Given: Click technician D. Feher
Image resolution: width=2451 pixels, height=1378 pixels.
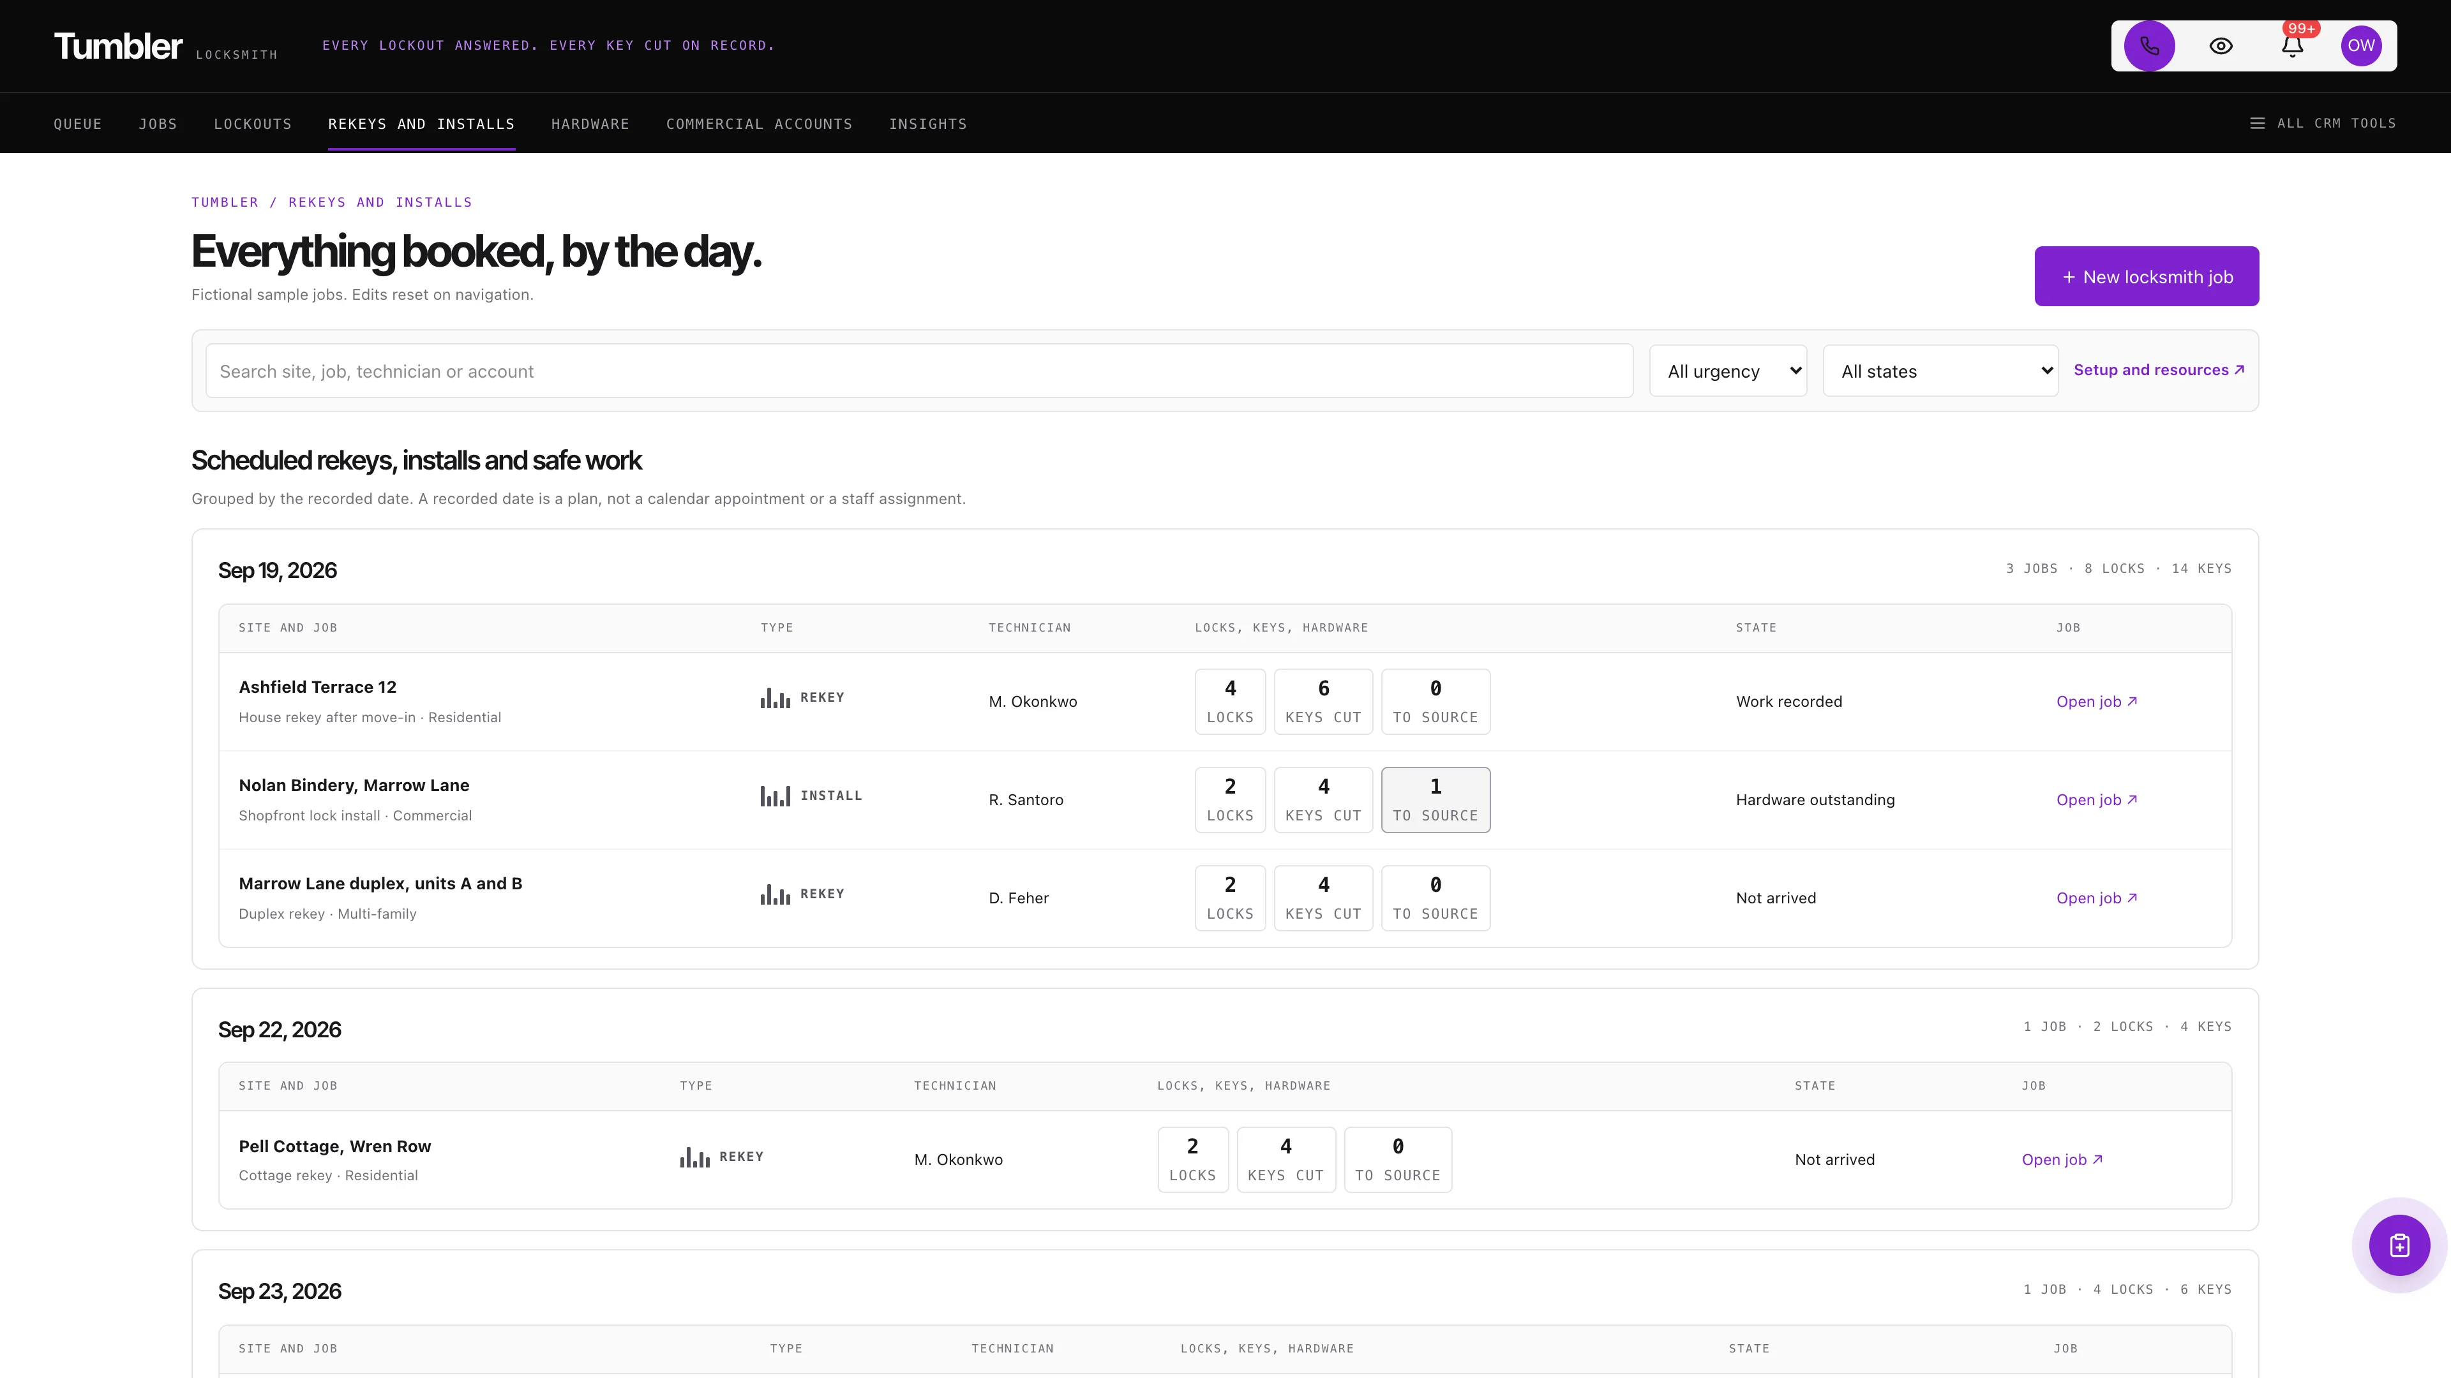Looking at the screenshot, I should [x=1018, y=898].
